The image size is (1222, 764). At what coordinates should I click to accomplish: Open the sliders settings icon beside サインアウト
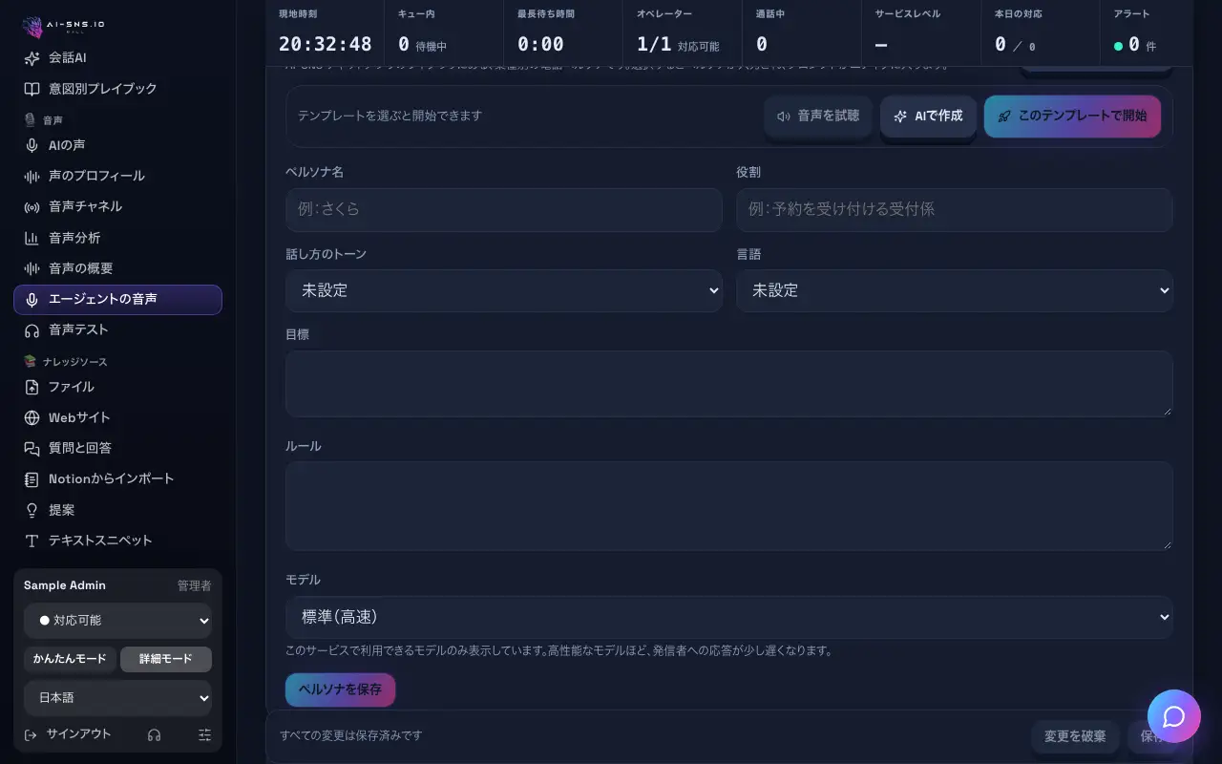pyautogui.click(x=204, y=734)
